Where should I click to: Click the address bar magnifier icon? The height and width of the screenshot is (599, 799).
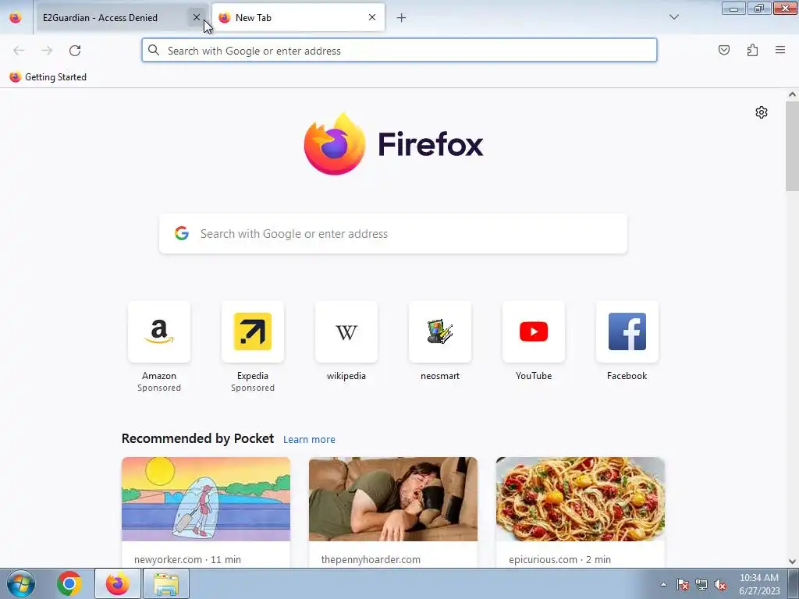tap(154, 50)
